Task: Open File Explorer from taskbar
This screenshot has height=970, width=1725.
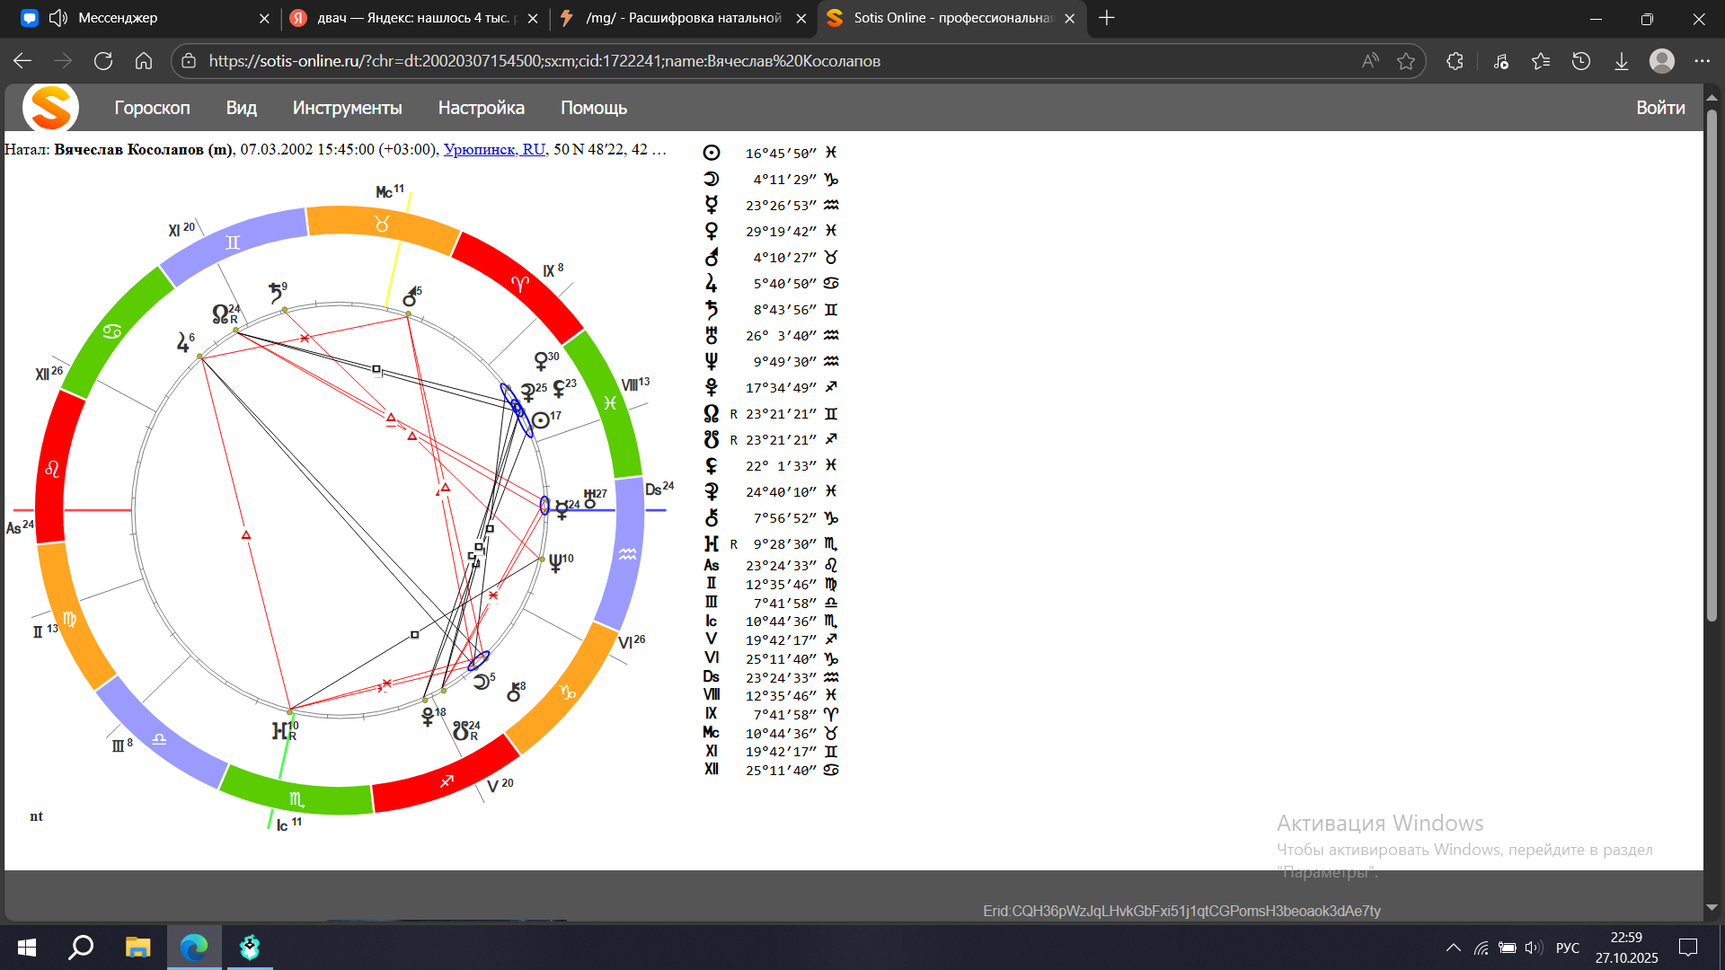Action: coord(137,947)
